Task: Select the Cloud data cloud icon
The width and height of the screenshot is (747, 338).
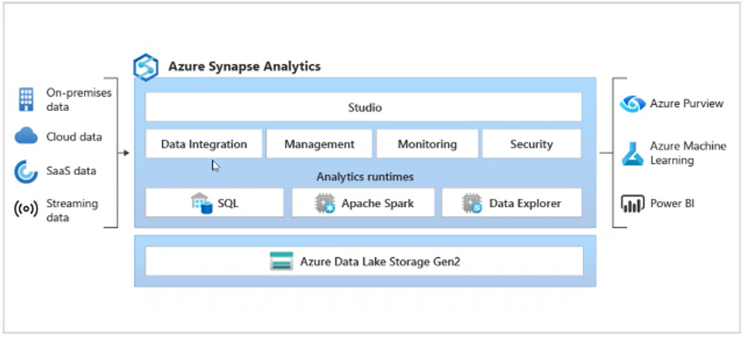Action: (x=26, y=137)
